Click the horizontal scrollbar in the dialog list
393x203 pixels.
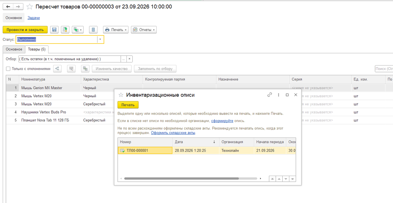(181, 178)
